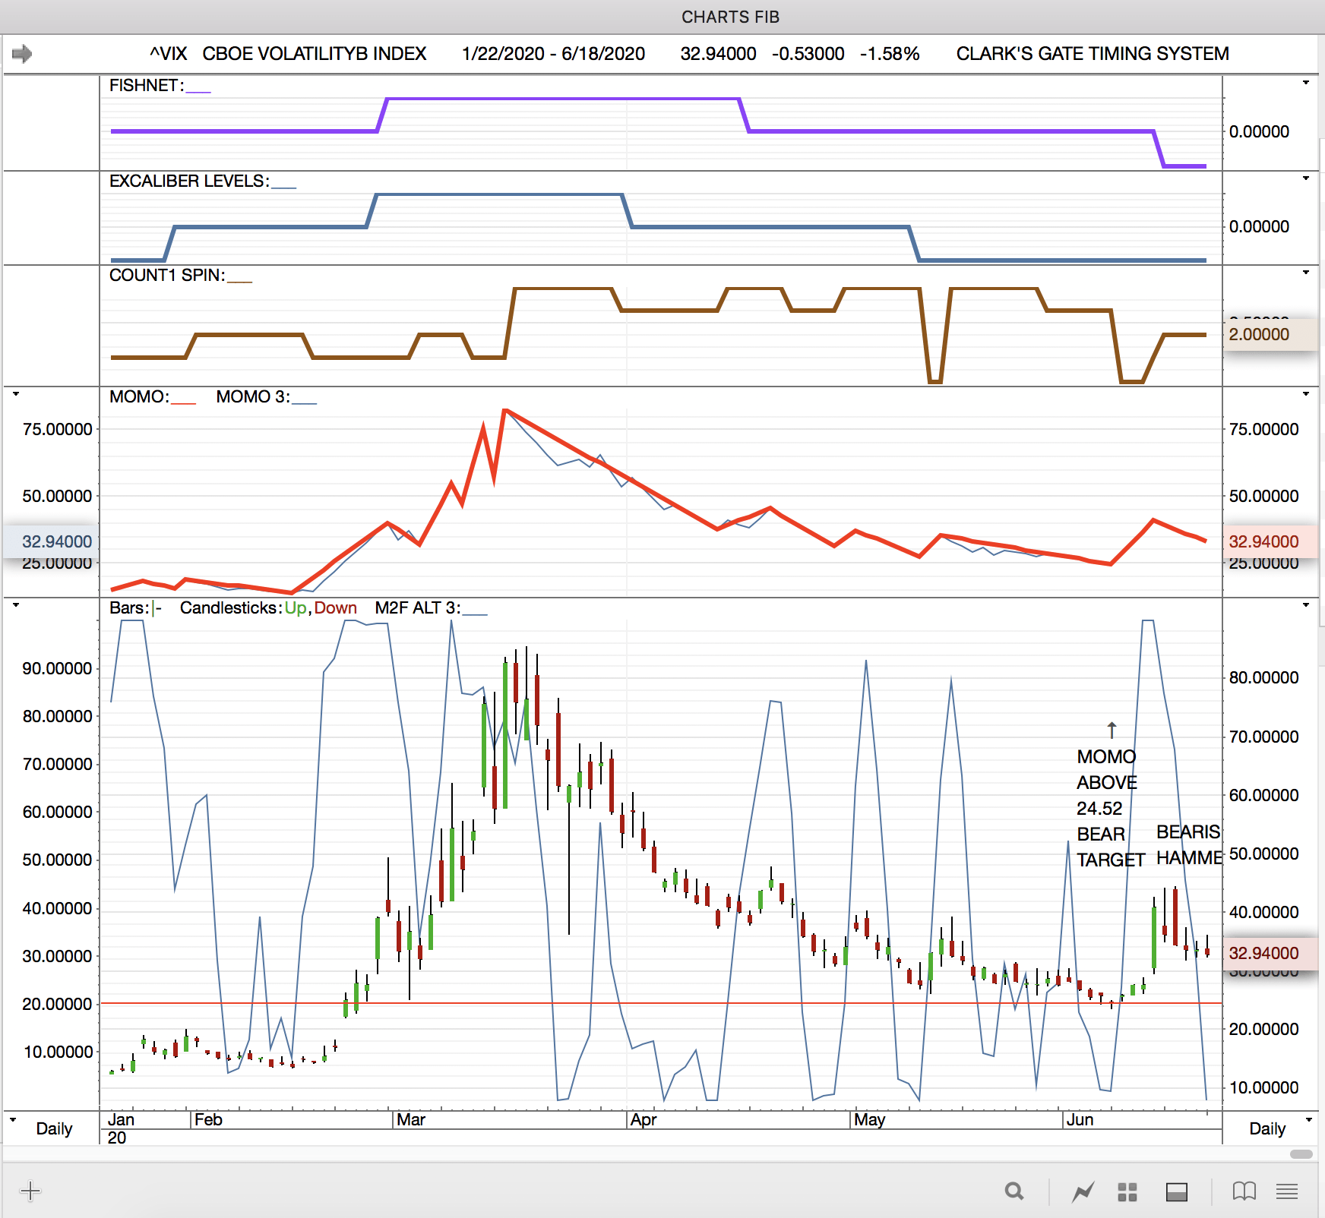This screenshot has height=1218, width=1325.
Task: Open the MOMO pane left-side dropdown arrow
Action: pos(15,394)
